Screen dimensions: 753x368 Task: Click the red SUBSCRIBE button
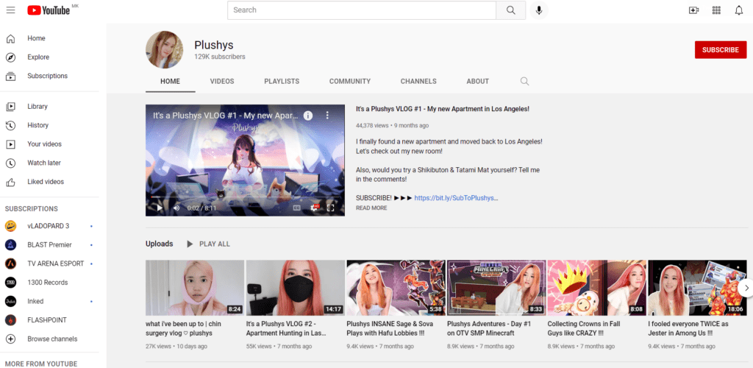721,50
